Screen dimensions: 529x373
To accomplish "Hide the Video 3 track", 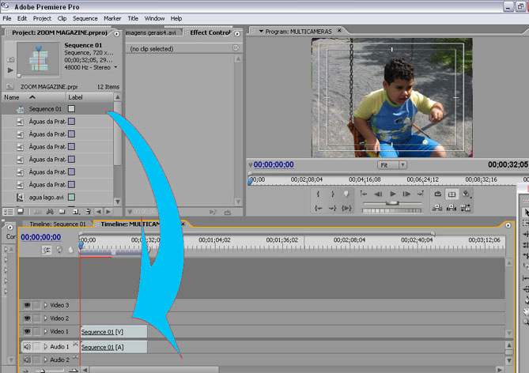I will pos(27,305).
